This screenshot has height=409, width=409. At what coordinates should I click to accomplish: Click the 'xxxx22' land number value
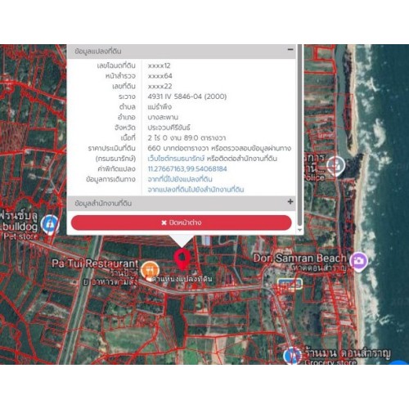(160, 87)
